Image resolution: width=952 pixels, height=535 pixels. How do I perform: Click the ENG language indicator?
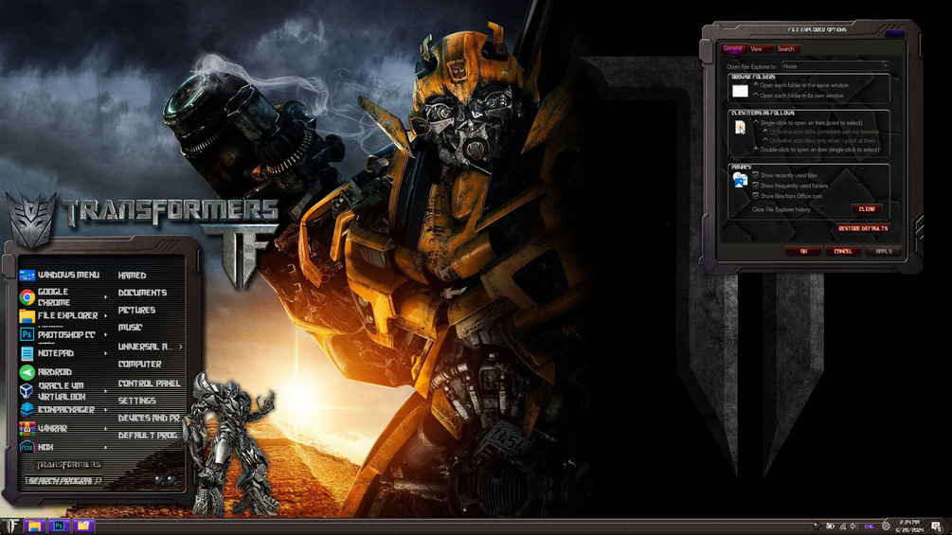click(x=869, y=526)
